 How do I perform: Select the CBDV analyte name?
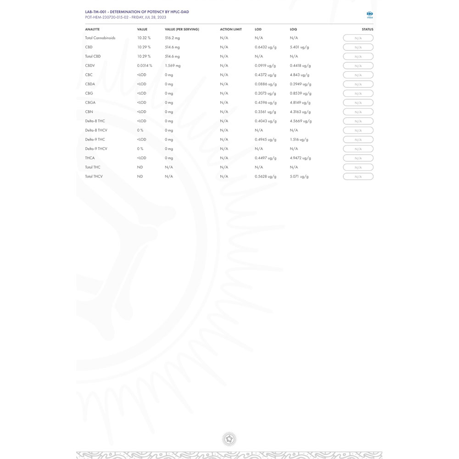point(90,66)
